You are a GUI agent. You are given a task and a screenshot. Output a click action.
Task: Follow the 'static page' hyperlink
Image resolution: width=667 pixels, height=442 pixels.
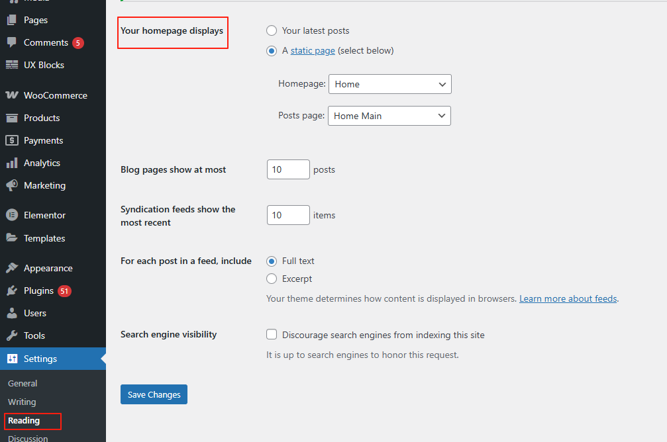(313, 50)
